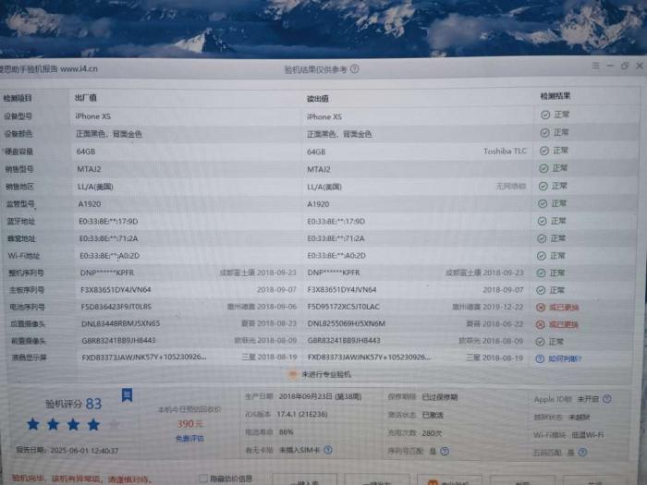Click the 检测项目 column header

18,98
